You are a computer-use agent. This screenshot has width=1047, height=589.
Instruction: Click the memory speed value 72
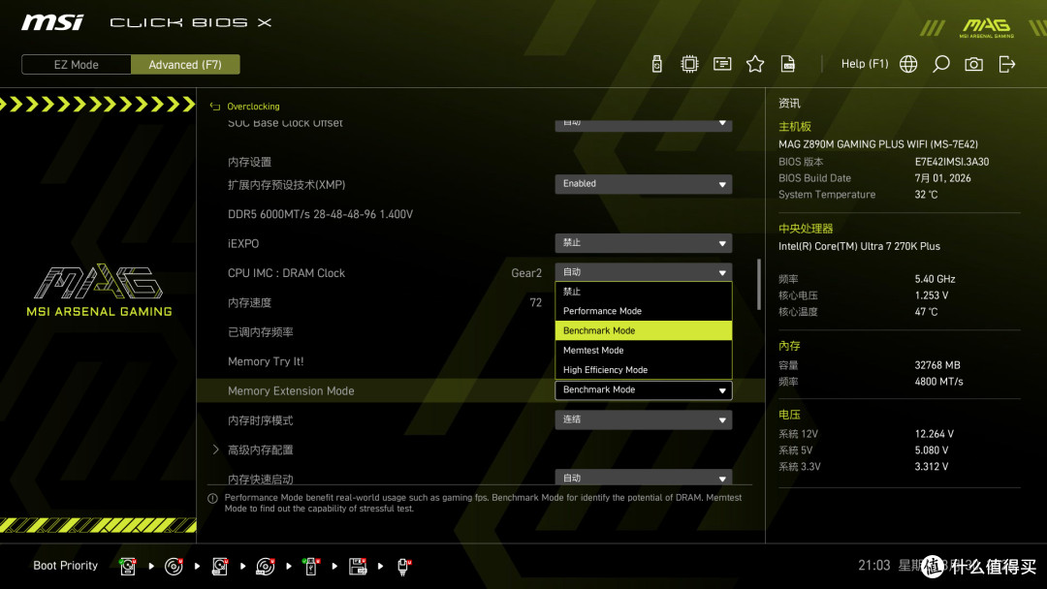[535, 302]
